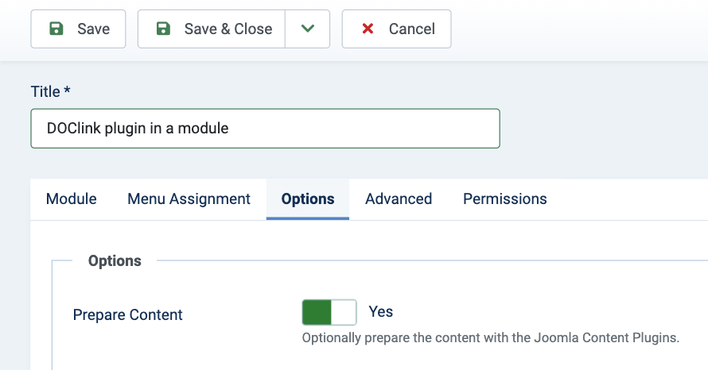The width and height of the screenshot is (708, 370).
Task: Open the Menu Assignment tab
Action: coord(189,199)
